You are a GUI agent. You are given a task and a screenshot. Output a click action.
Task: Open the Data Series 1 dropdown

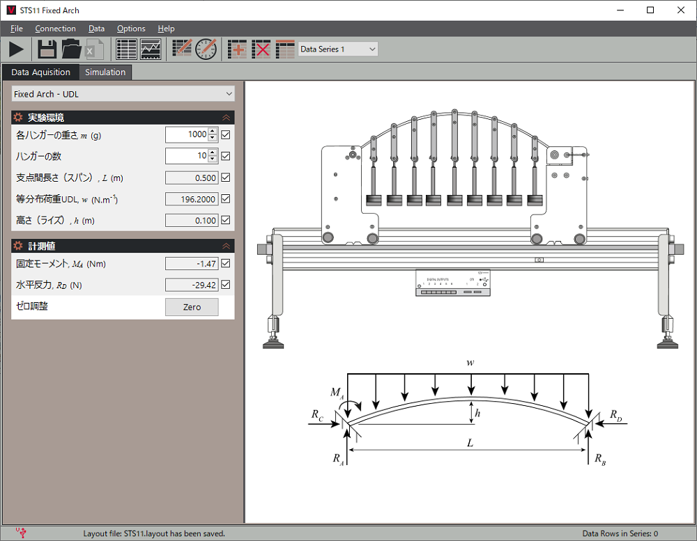click(x=338, y=49)
